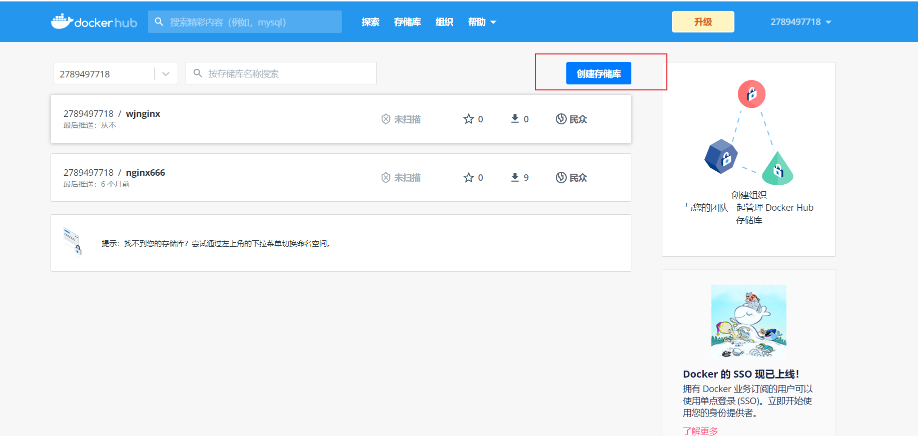
Task: Click the public visibility icon for nginx666
Action: 561,177
